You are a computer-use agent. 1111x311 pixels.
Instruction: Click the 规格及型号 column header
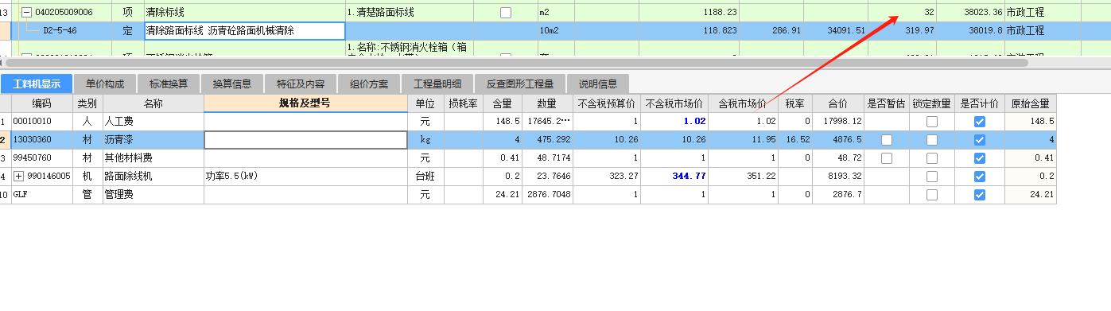point(305,103)
